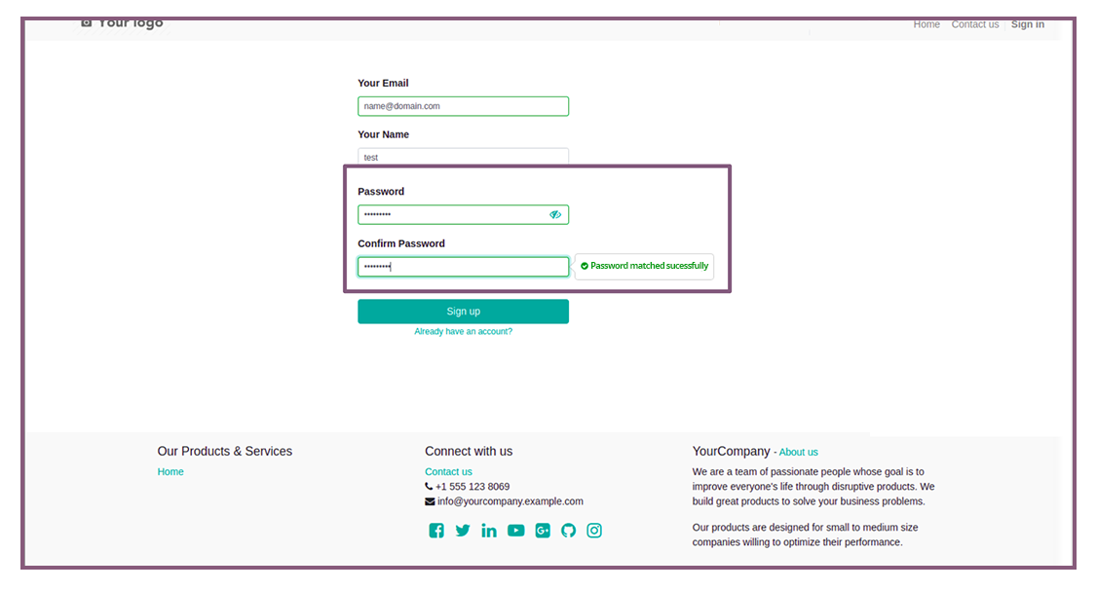Screen dimensions: 1097x591
Task: Open the Twitter social icon
Action: click(463, 531)
